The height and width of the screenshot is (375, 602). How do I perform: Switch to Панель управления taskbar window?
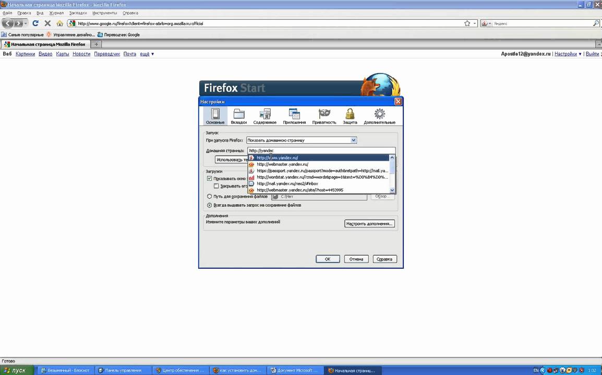(x=123, y=370)
